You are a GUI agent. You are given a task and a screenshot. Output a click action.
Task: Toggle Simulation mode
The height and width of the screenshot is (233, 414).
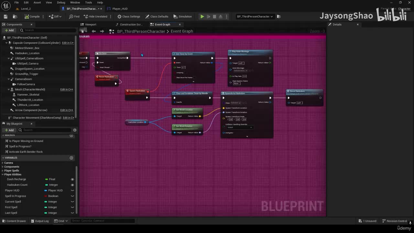[x=182, y=17]
